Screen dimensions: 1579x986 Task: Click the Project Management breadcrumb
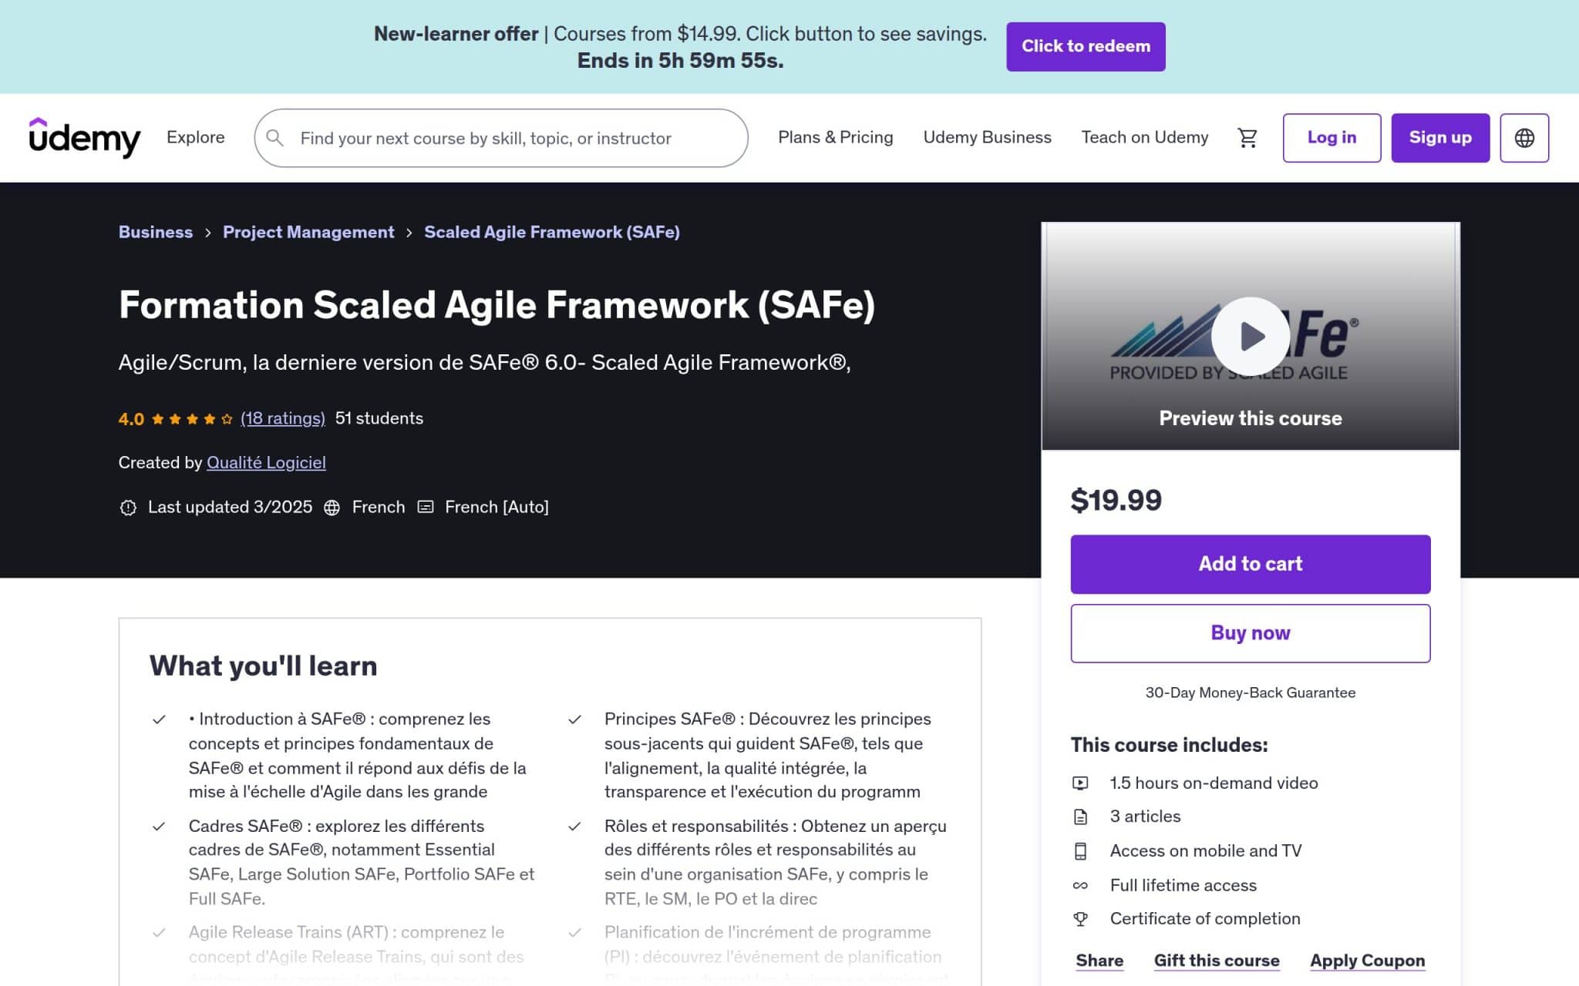308,232
